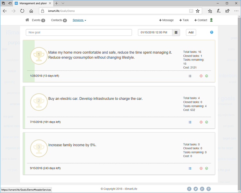This screenshot has width=241, height=193.
Task: Click the blue help question icon
Action: (x=212, y=32)
